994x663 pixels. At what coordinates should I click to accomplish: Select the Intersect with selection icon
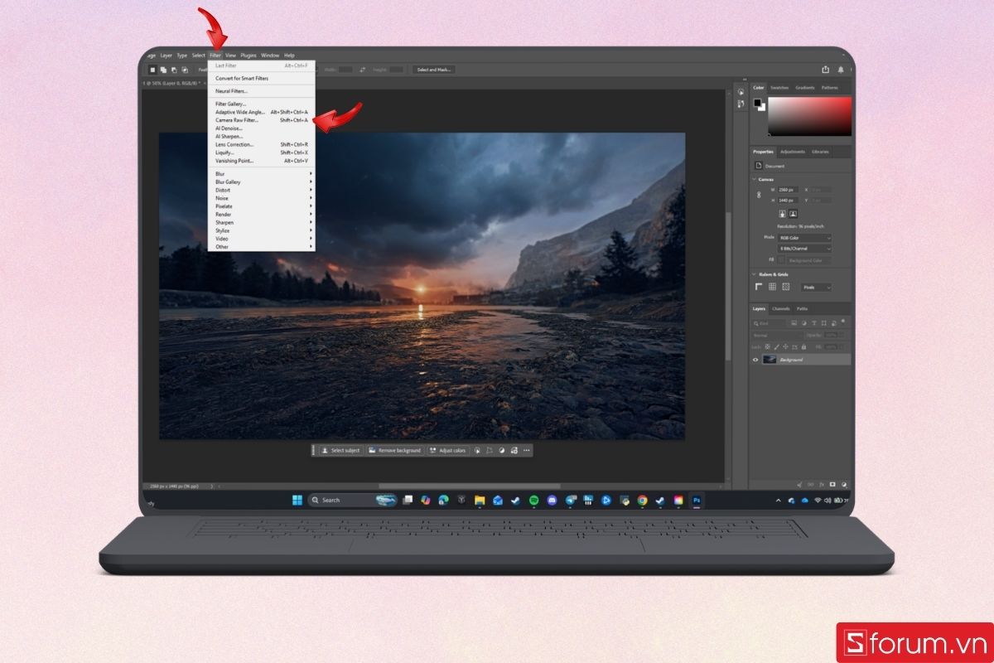pyautogui.click(x=183, y=70)
